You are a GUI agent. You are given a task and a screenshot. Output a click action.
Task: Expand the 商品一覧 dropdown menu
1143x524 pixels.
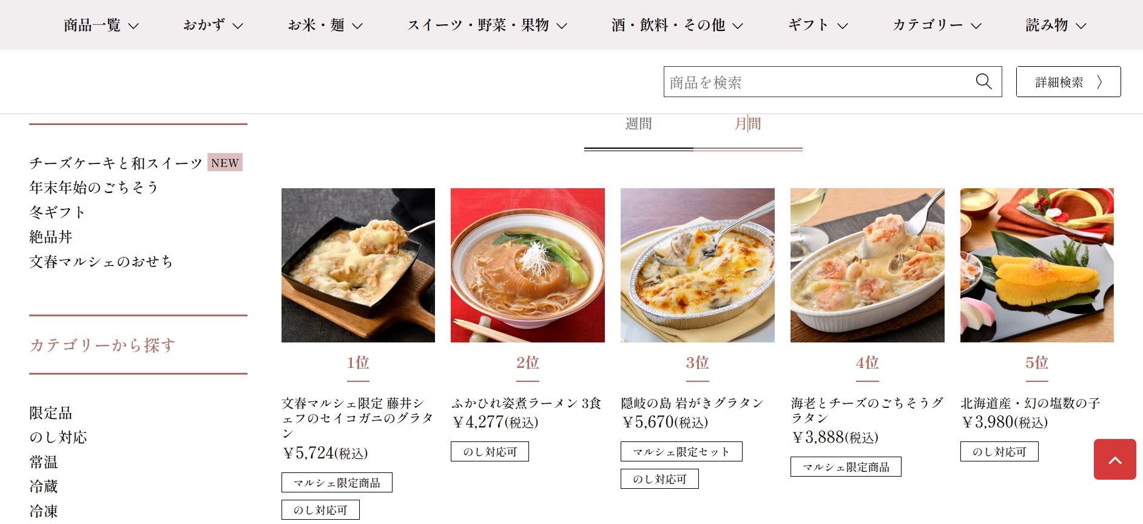tap(101, 25)
